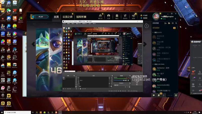Click the bug report icon at friends panel bottom
202x114 pixels.
(176, 95)
